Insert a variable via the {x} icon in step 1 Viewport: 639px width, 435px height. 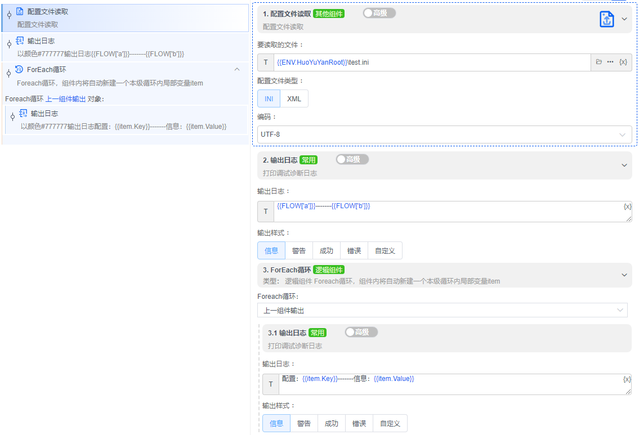click(624, 62)
